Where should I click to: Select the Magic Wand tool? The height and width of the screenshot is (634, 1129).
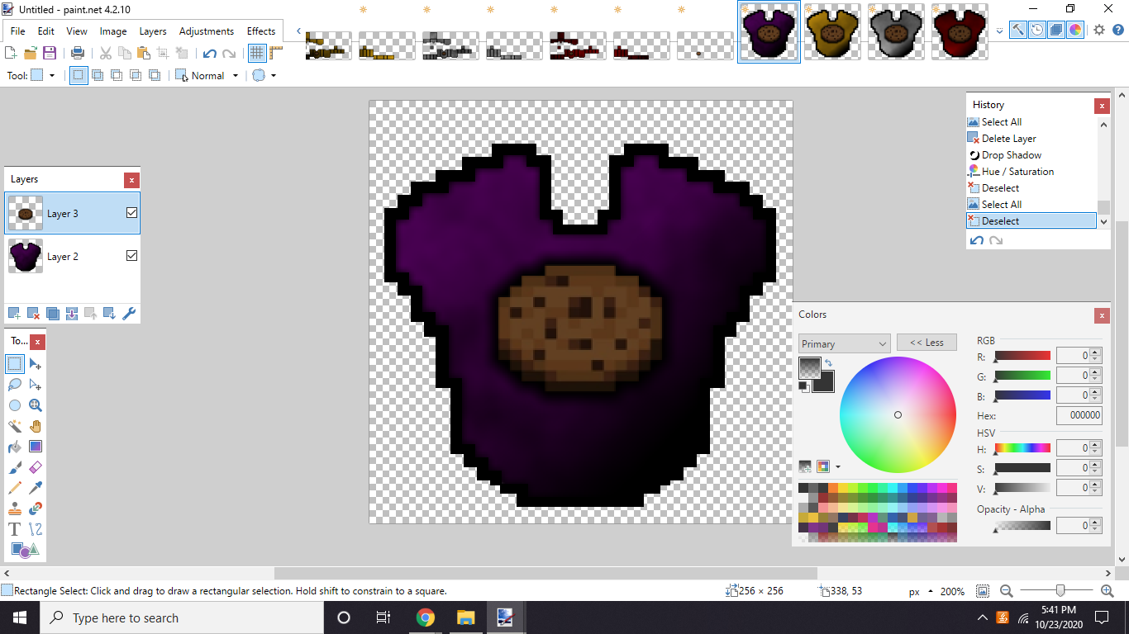coord(15,426)
